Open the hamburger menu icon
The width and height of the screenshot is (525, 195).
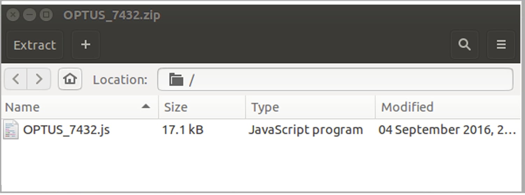tap(501, 45)
